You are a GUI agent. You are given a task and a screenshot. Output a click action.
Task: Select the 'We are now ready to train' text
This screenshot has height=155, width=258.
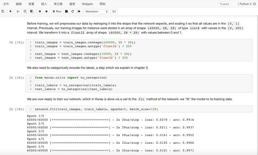(130, 99)
